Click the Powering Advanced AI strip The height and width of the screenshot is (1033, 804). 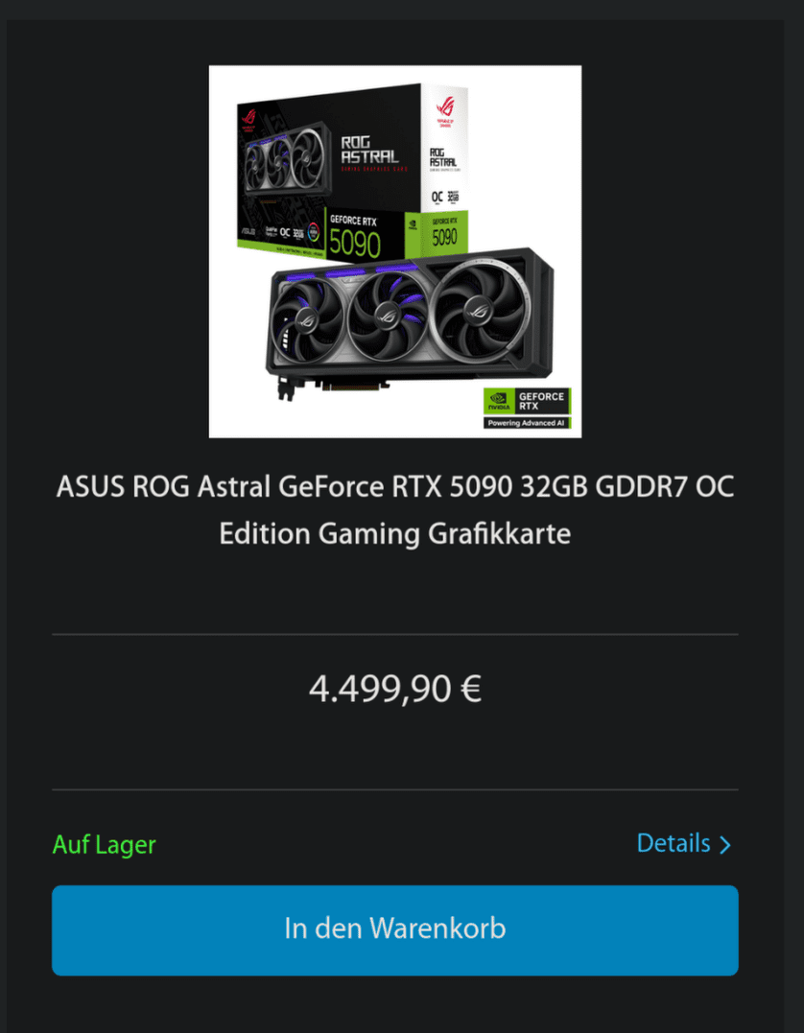pyautogui.click(x=528, y=423)
